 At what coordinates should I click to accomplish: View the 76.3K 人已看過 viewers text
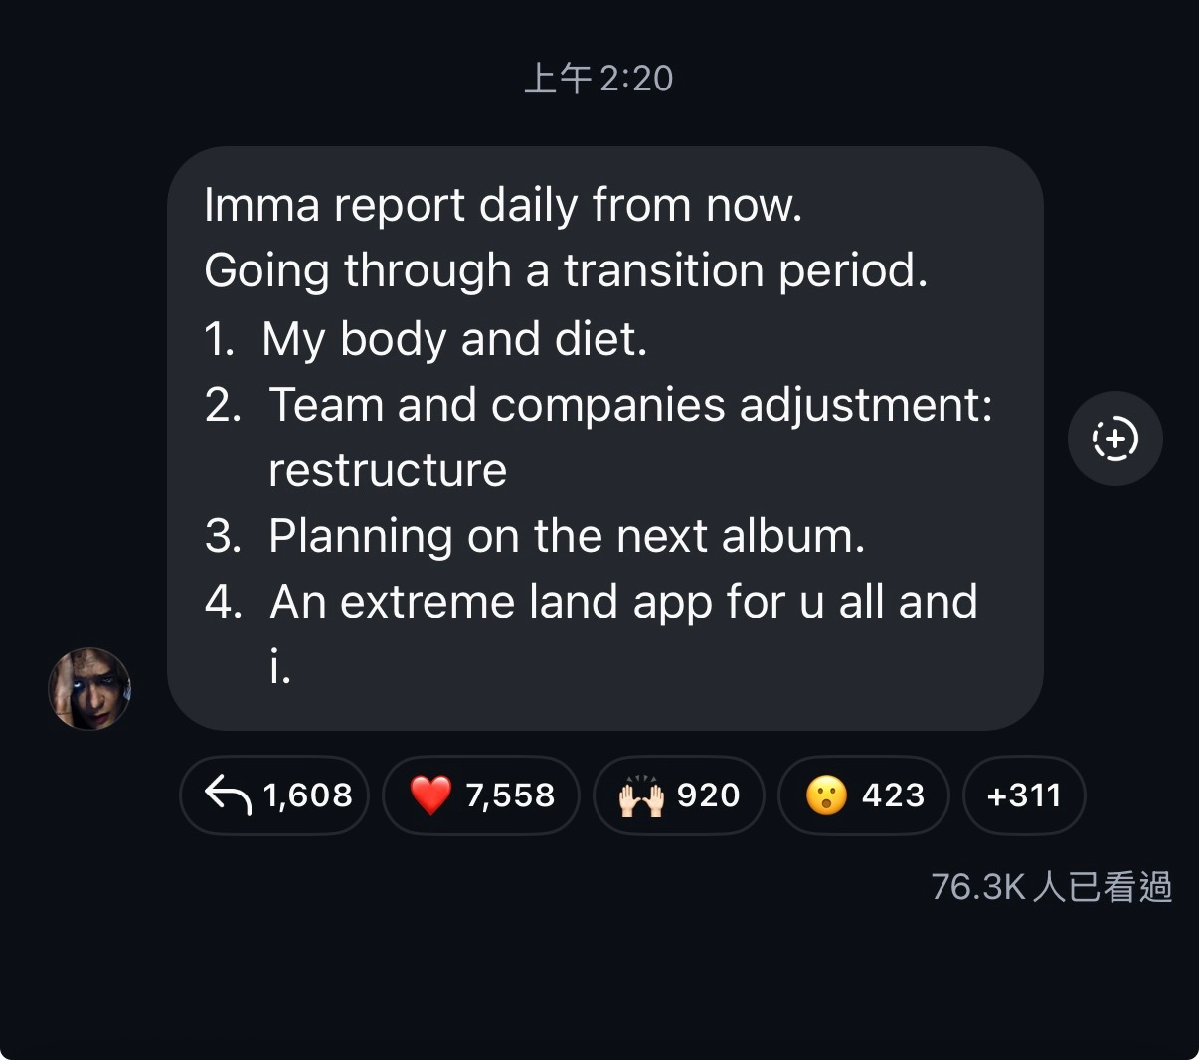tap(1052, 886)
